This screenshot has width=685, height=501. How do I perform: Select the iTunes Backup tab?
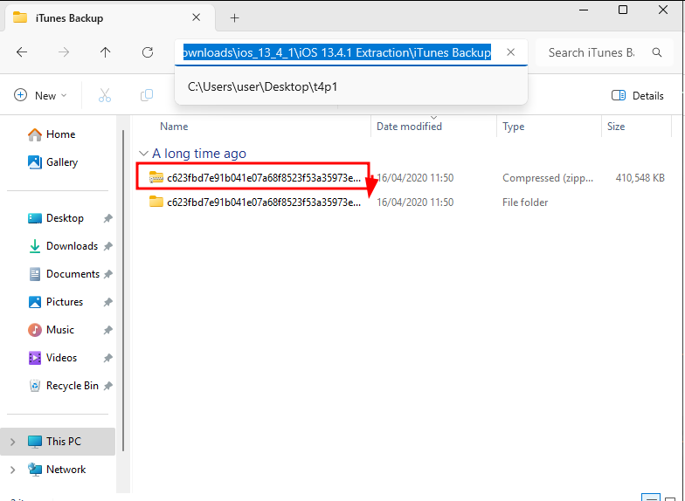point(109,17)
